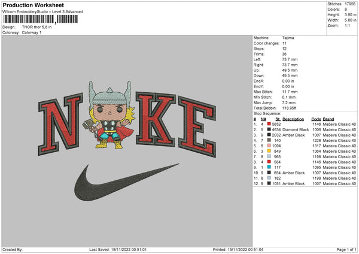The height and width of the screenshot is (254, 359).
Task: Click the red letter E of the design
Action: (197, 127)
